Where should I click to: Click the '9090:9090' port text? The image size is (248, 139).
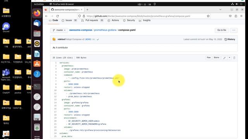click(x=73, y=84)
